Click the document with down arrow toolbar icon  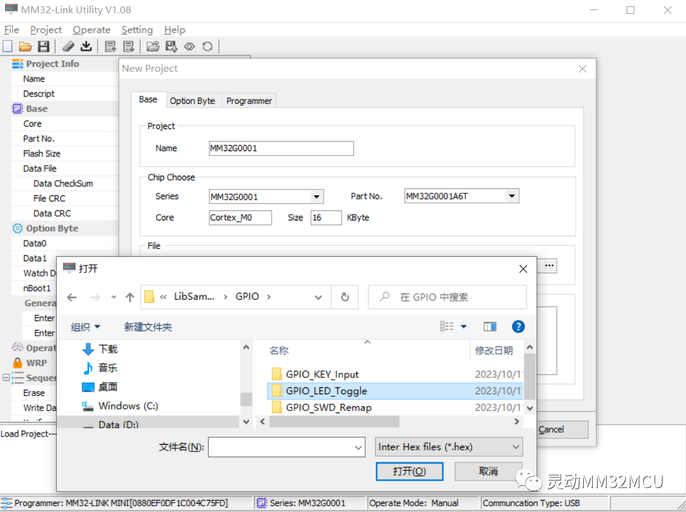[129, 47]
